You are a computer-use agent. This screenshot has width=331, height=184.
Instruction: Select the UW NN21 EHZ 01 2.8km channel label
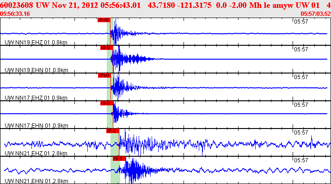click(x=36, y=153)
